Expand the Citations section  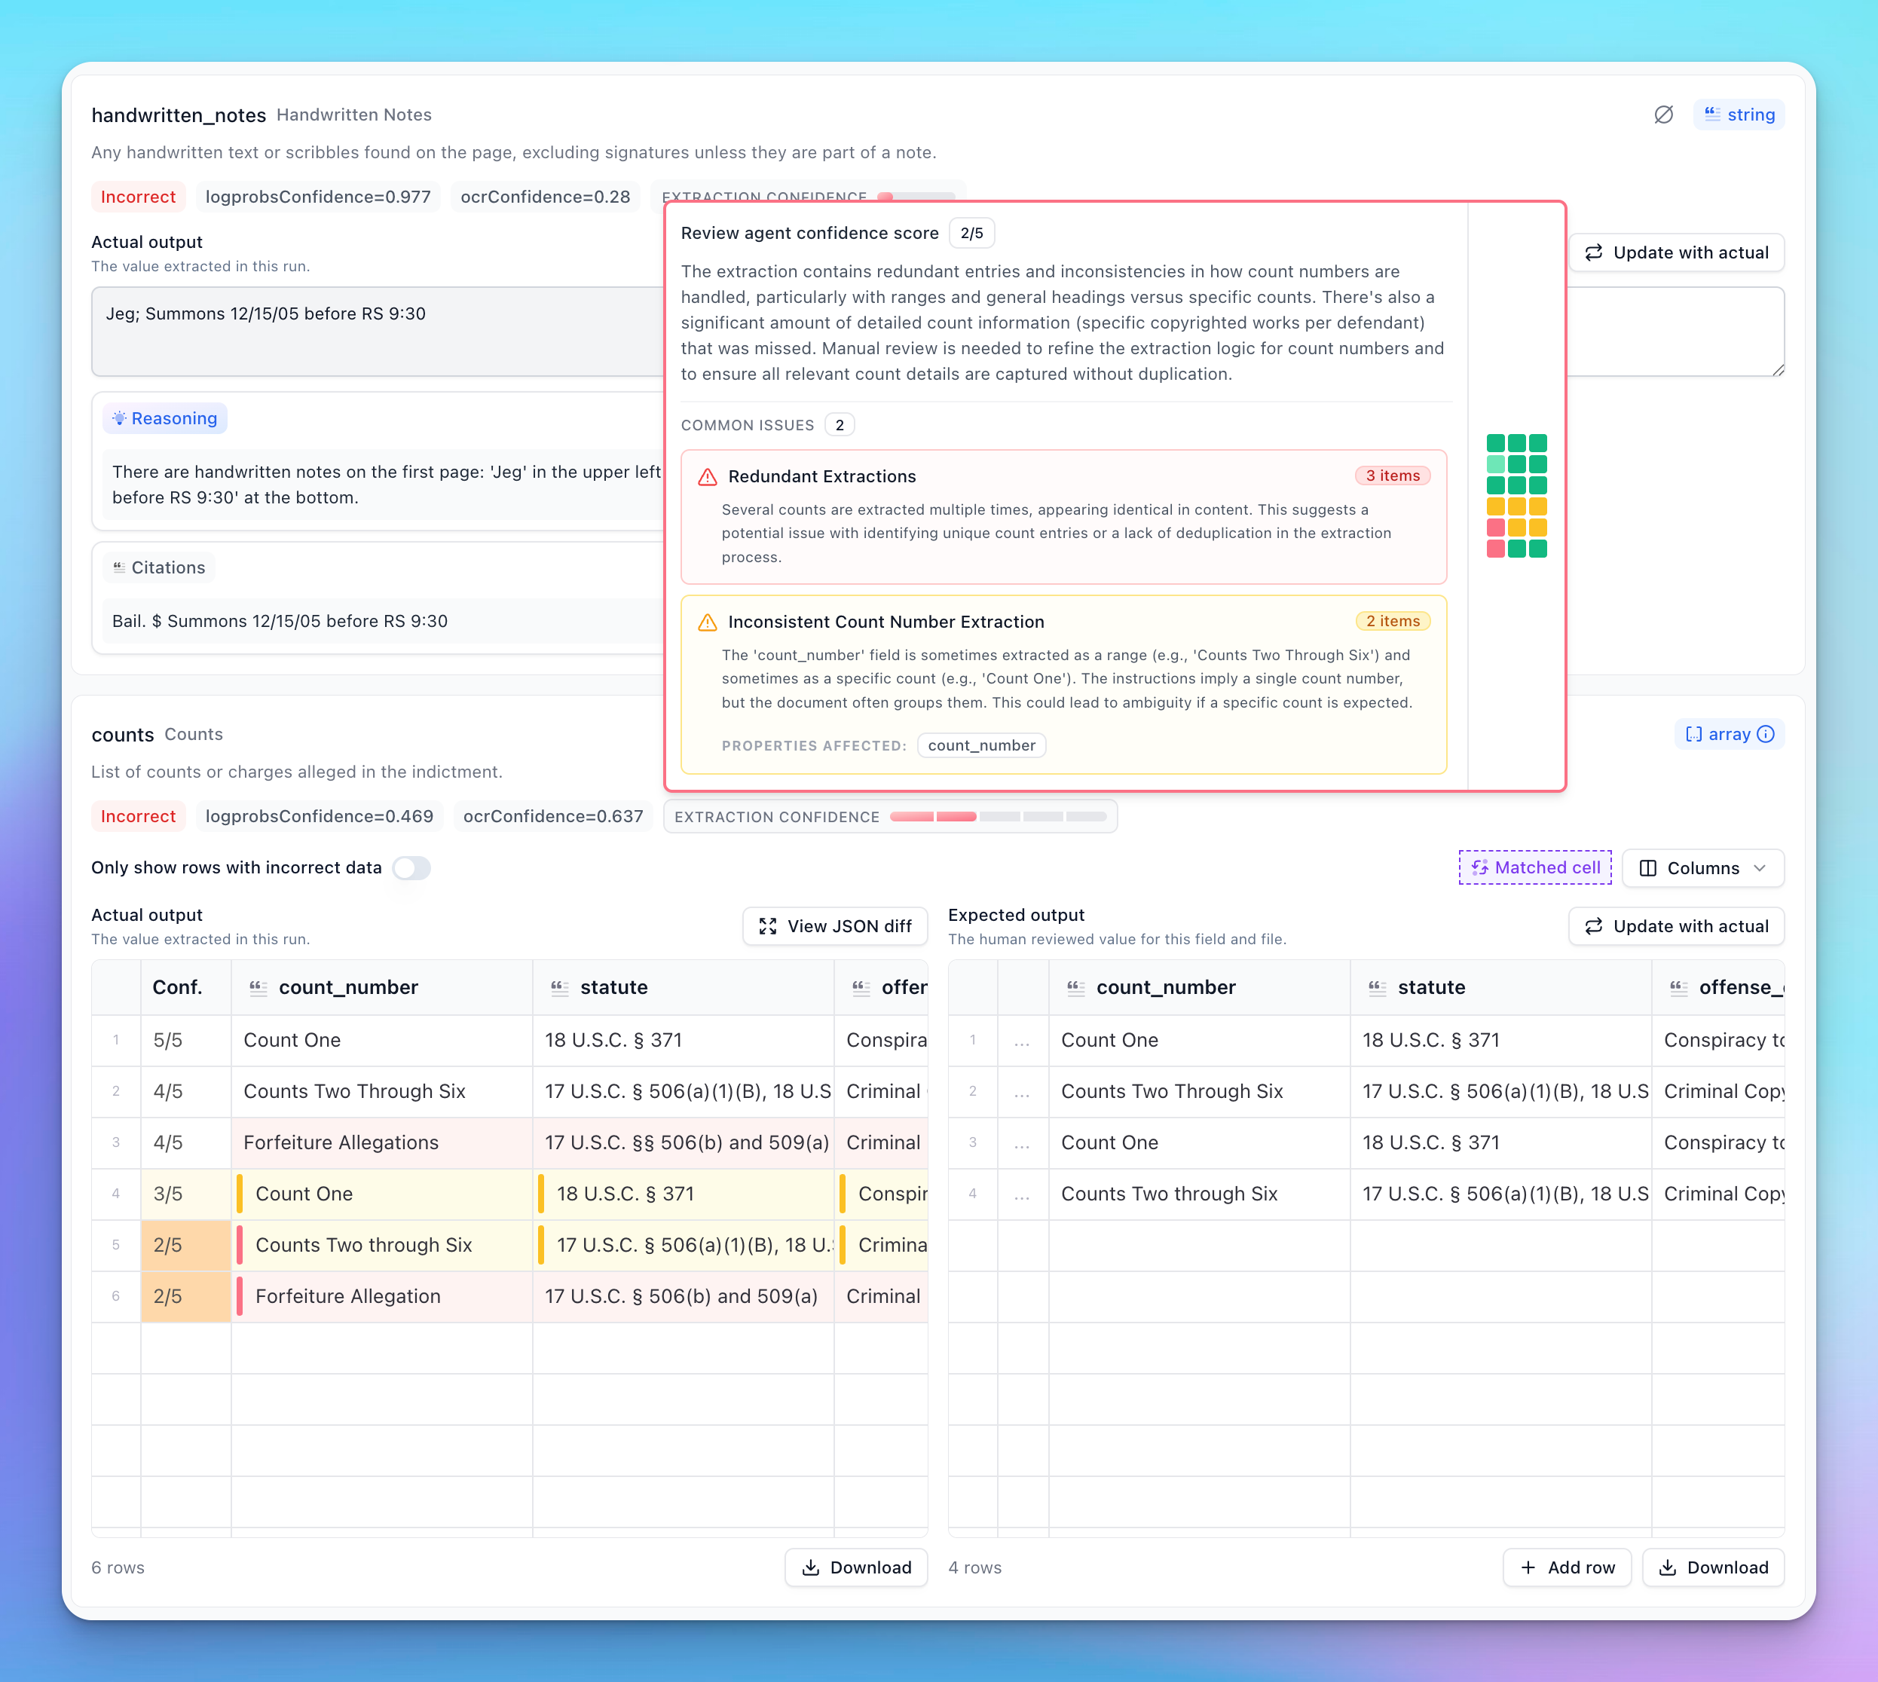click(159, 567)
